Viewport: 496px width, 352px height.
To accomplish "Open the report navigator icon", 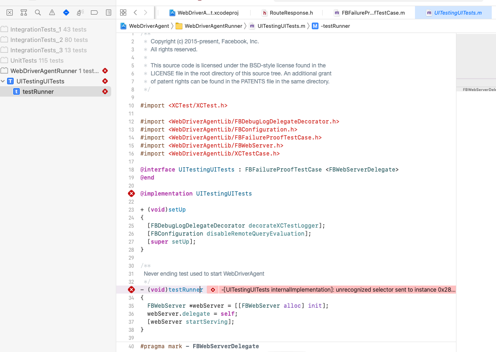I will click(108, 13).
